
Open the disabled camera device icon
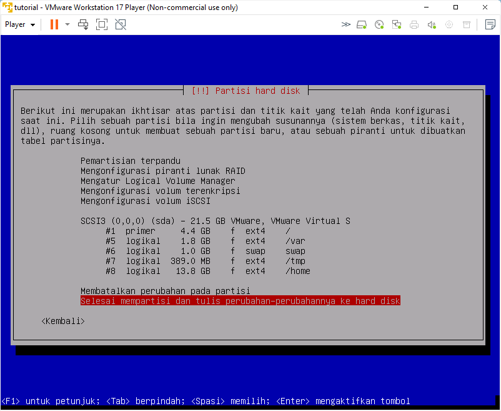click(x=449, y=24)
